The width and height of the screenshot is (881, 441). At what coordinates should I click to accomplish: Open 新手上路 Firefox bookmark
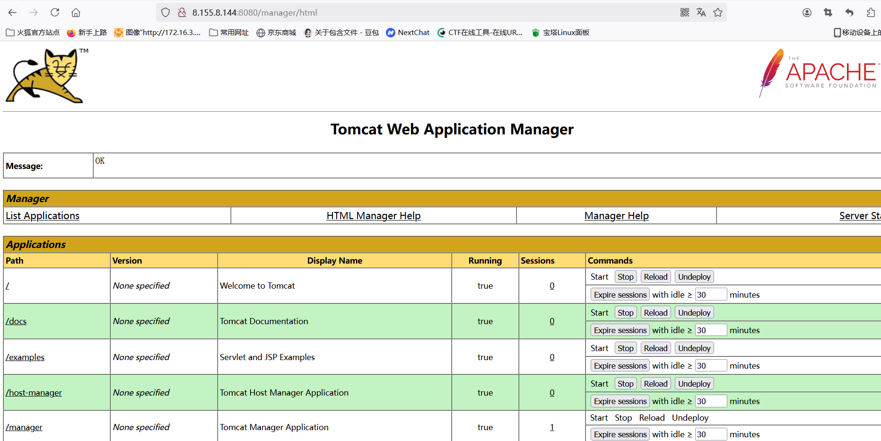click(87, 33)
